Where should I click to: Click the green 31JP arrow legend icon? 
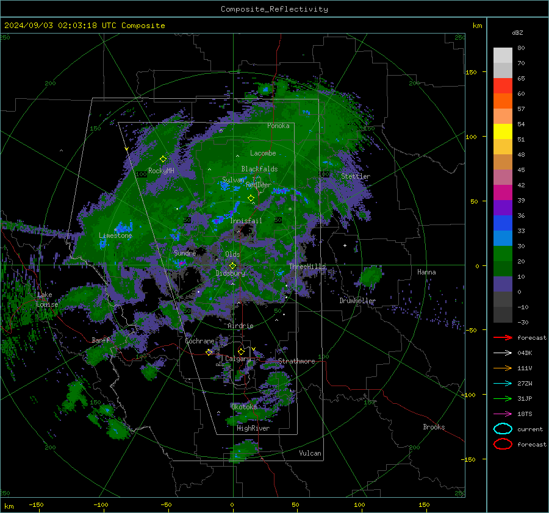(x=503, y=398)
